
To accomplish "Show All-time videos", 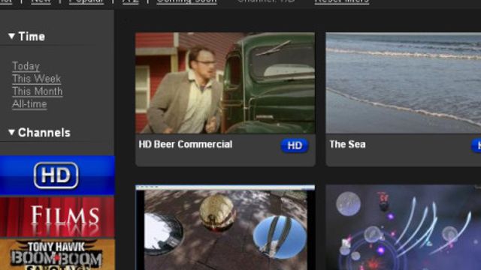I will point(29,104).
